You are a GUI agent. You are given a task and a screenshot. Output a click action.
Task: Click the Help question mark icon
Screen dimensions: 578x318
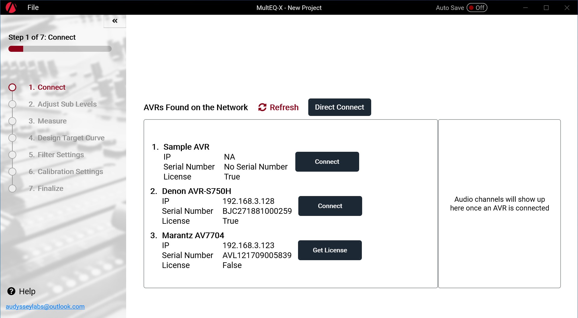pos(11,291)
